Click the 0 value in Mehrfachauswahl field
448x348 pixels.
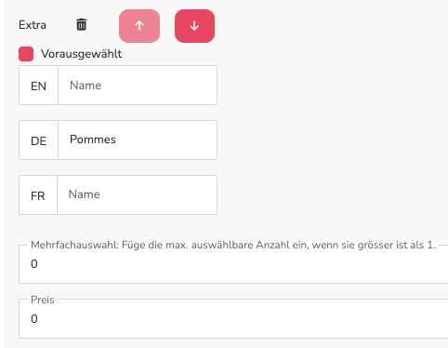34,264
